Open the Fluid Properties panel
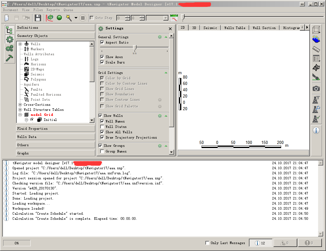The height and width of the screenshot is (251, 326). coord(56,128)
